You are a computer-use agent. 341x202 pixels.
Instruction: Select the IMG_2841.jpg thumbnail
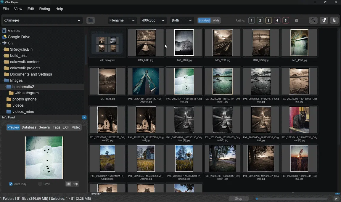(x=146, y=43)
